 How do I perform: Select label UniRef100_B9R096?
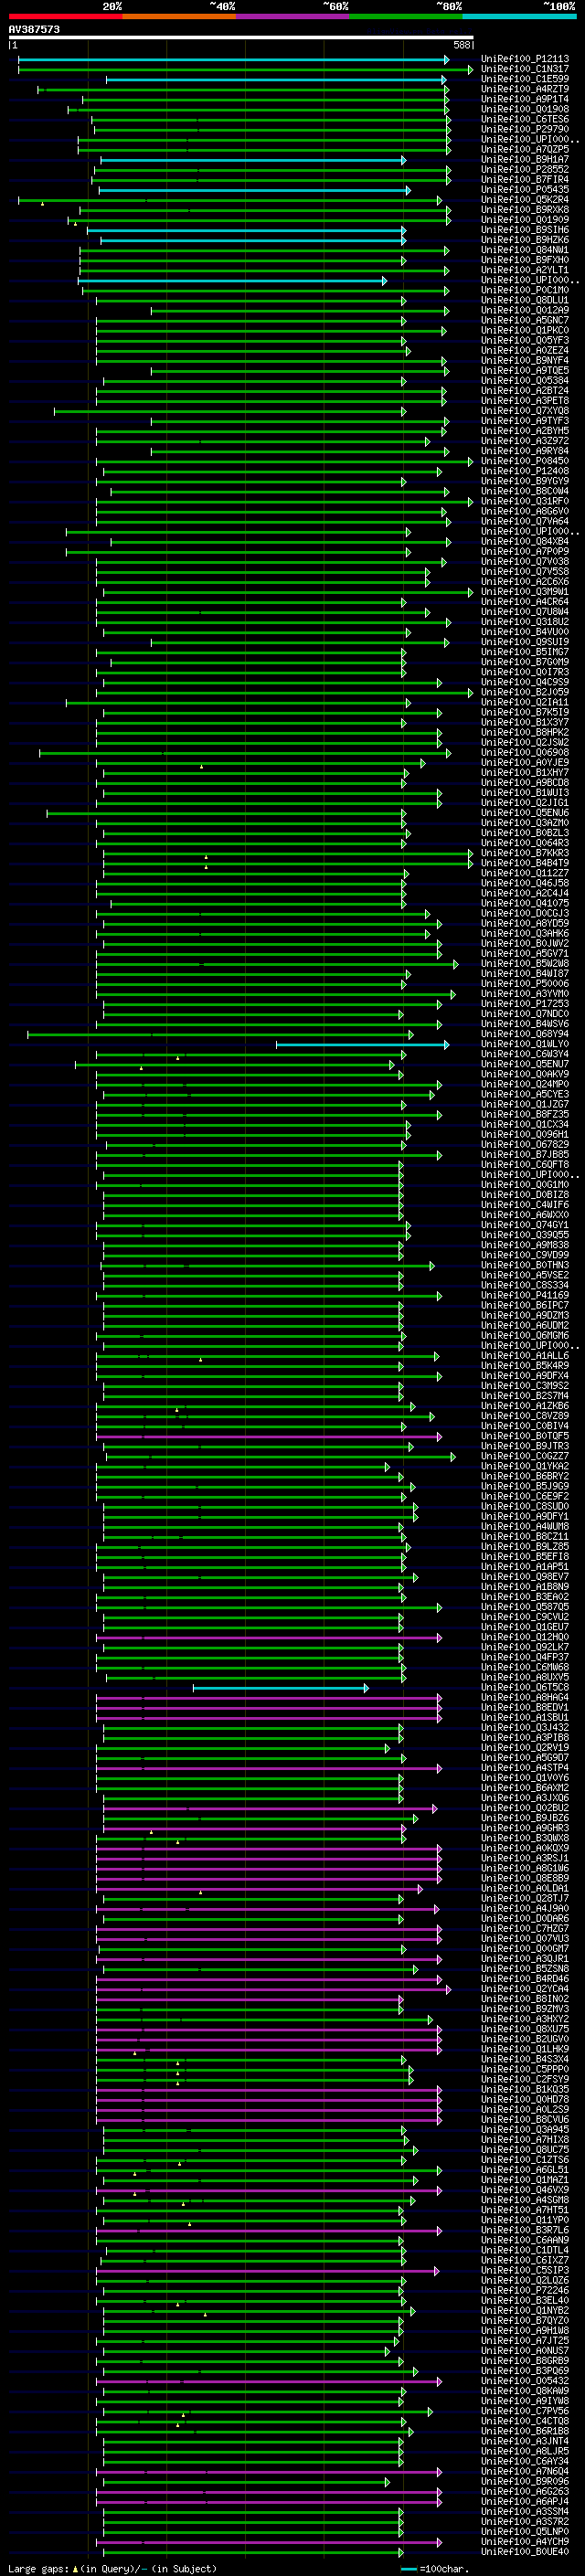coord(525,2482)
